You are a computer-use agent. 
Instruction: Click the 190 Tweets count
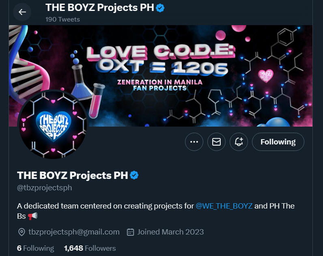pyautogui.click(x=62, y=19)
